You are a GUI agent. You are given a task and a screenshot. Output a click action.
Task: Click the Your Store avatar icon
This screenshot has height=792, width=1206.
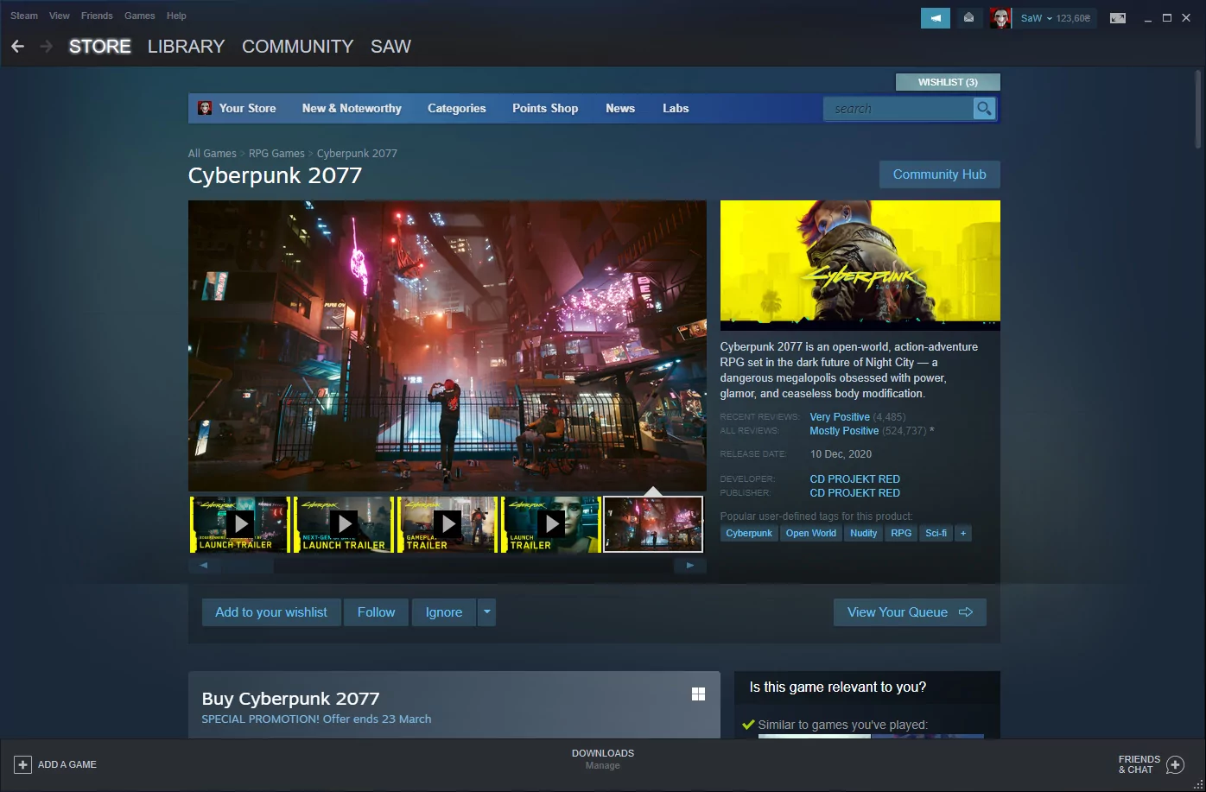[x=205, y=108]
